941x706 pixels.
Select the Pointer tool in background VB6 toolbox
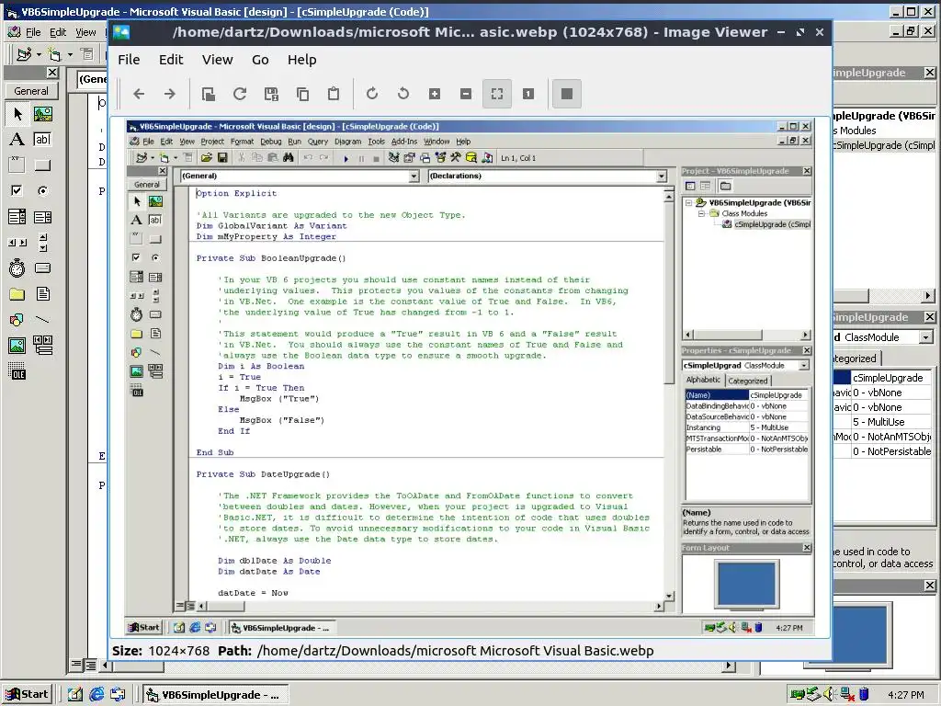[x=17, y=113]
